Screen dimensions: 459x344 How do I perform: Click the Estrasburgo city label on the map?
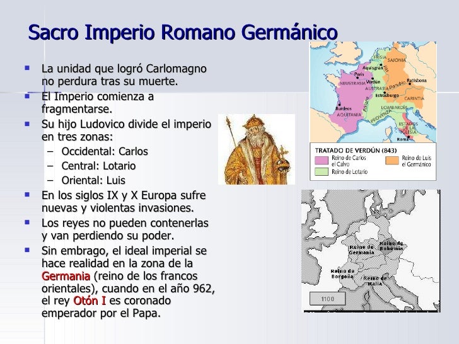(x=386, y=96)
